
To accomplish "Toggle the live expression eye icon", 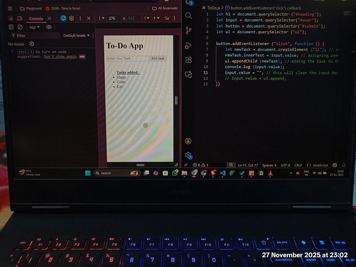I will [49, 27].
